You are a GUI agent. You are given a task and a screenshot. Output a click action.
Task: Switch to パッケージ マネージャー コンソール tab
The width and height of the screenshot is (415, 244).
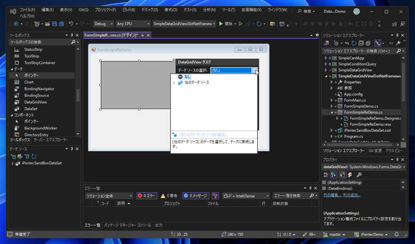tap(127, 225)
